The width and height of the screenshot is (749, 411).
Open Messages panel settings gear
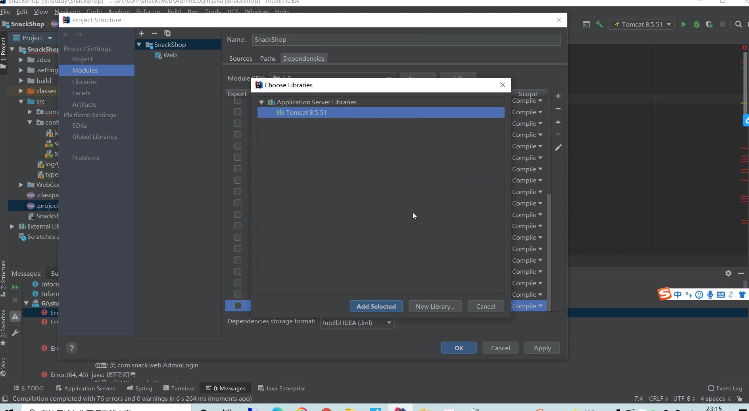pos(728,273)
